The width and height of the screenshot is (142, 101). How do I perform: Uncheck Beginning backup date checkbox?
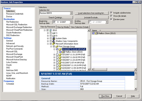coord(54,22)
